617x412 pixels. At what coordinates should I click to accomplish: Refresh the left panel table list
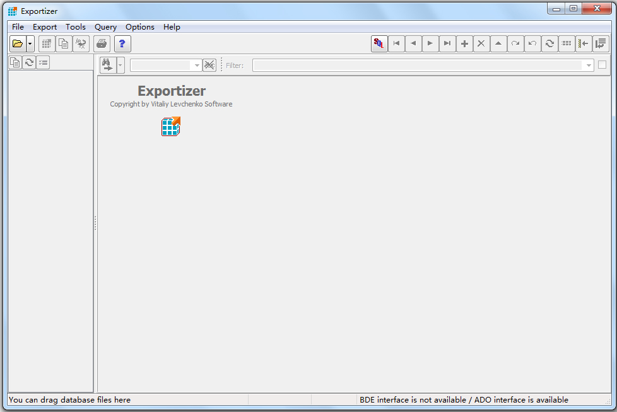pyautogui.click(x=29, y=62)
